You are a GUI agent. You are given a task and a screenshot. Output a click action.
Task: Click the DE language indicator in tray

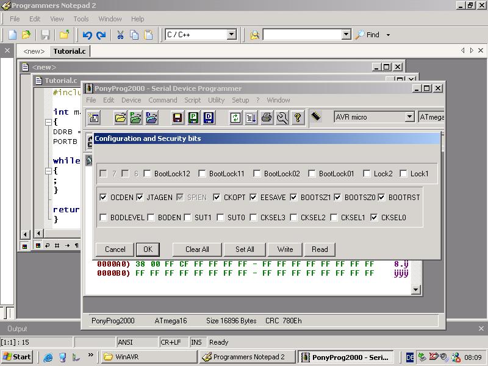click(x=410, y=357)
